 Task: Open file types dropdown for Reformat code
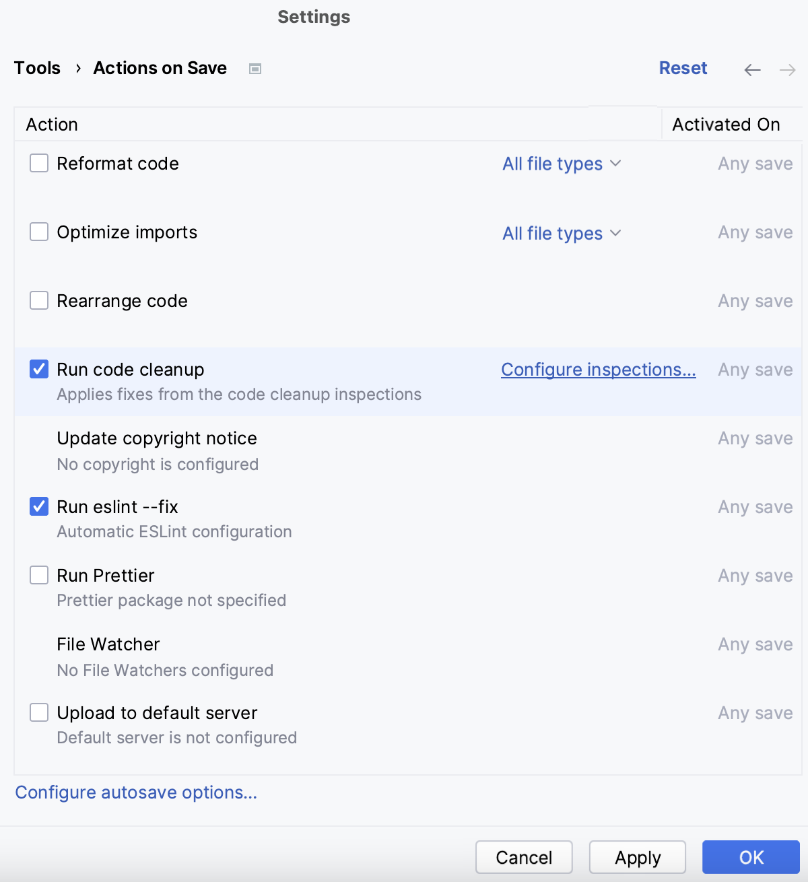click(x=562, y=164)
